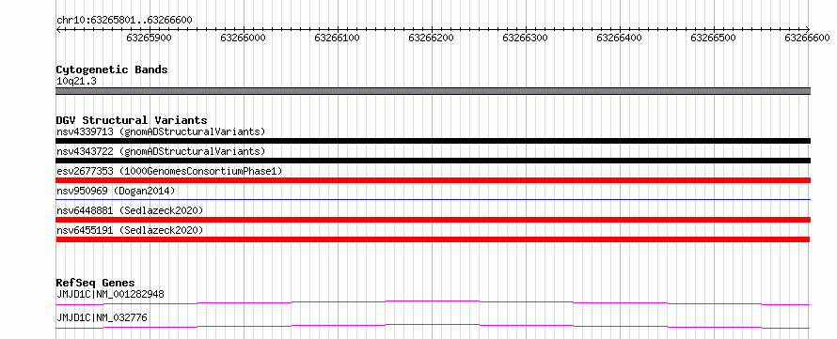Click the chr10:63265801..63266600 region label
The height and width of the screenshot is (339, 837).
coord(124,21)
